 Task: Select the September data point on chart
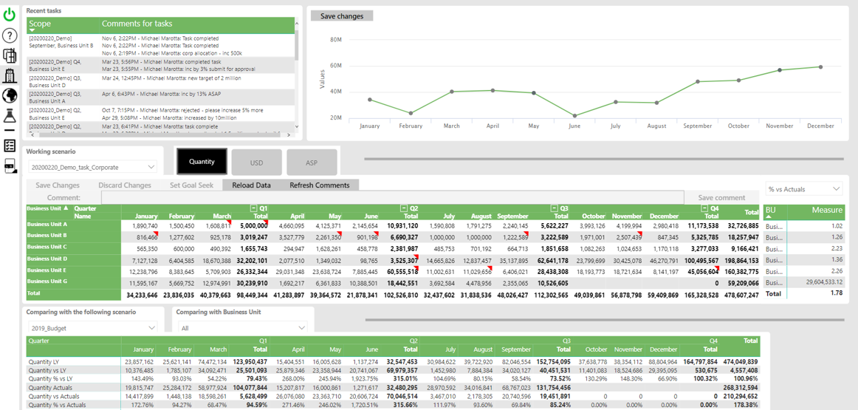698,81
